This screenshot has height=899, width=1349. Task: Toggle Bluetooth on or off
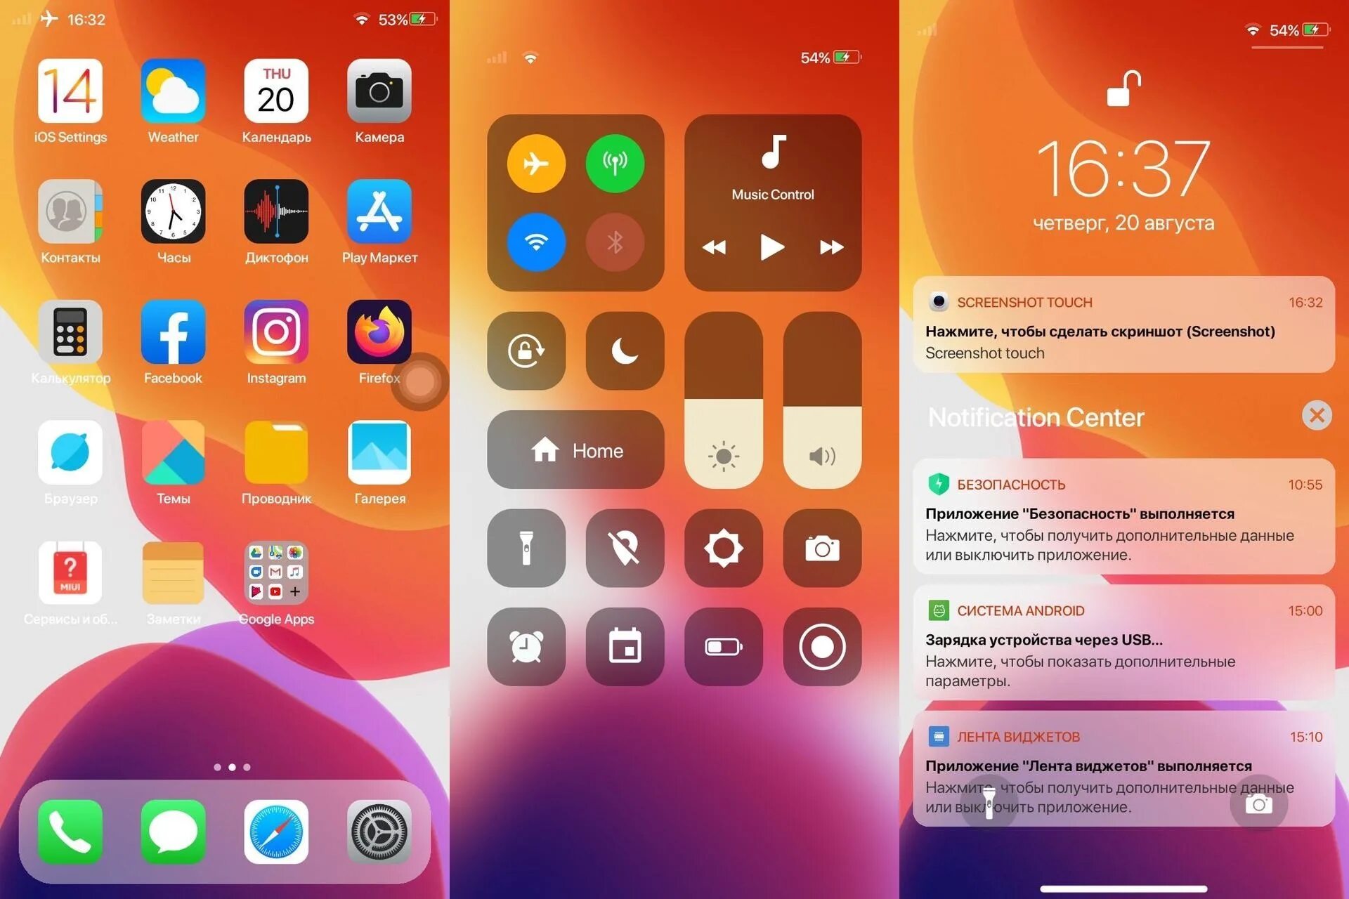click(x=618, y=245)
